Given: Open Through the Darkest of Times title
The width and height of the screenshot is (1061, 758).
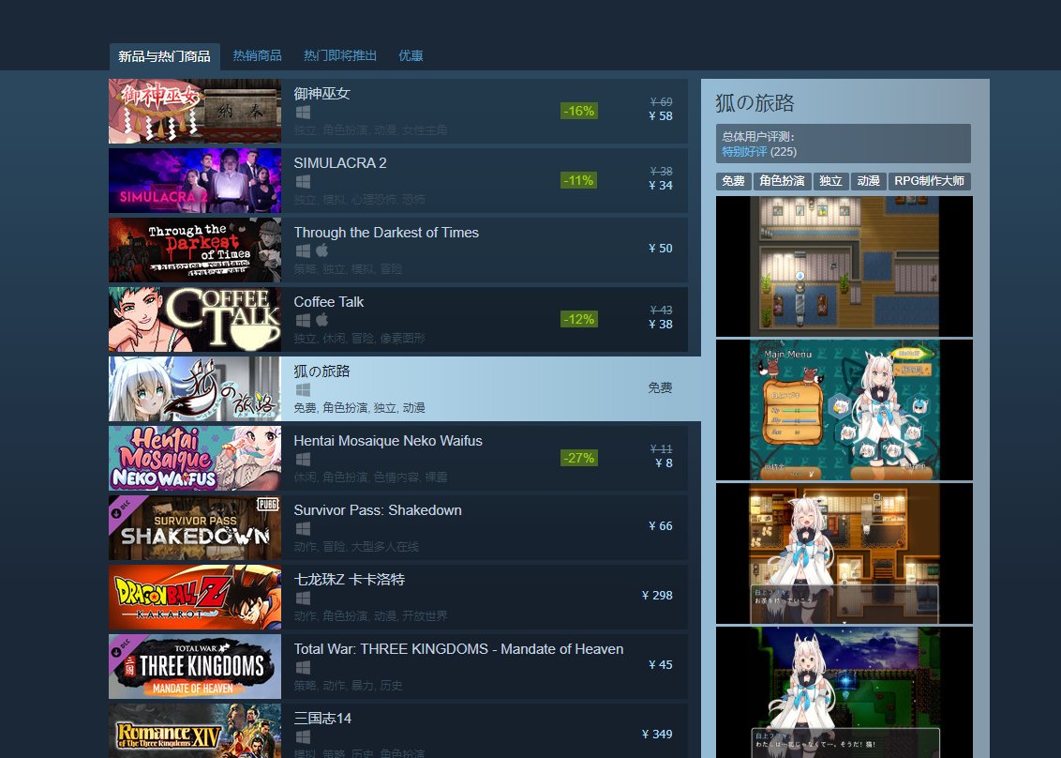Looking at the screenshot, I should coord(386,233).
